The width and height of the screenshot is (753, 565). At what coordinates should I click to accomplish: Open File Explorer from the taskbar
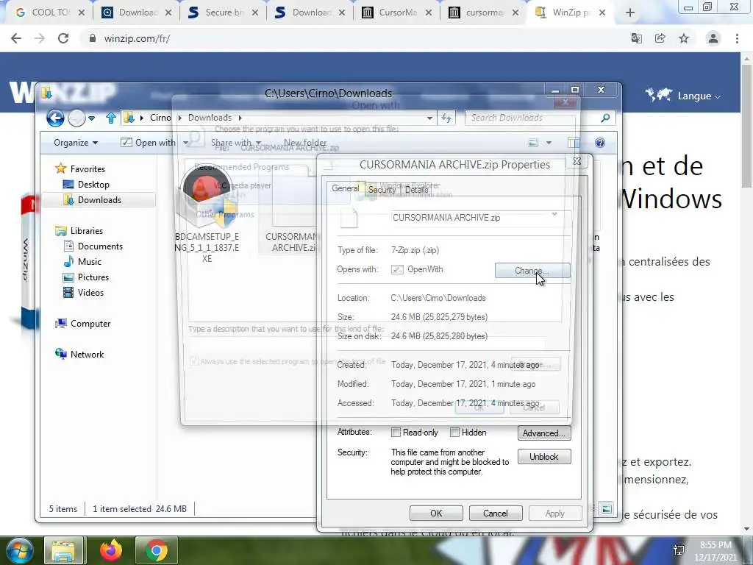[63, 550]
